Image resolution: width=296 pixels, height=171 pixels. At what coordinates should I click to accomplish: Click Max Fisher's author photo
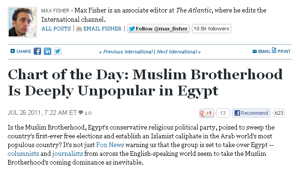[22, 22]
